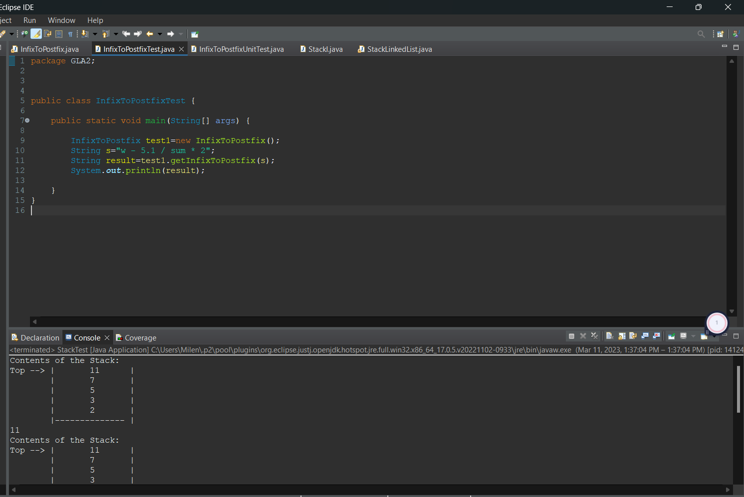Click Remove Launch icon in Console
This screenshot has width=744, height=497.
point(583,336)
